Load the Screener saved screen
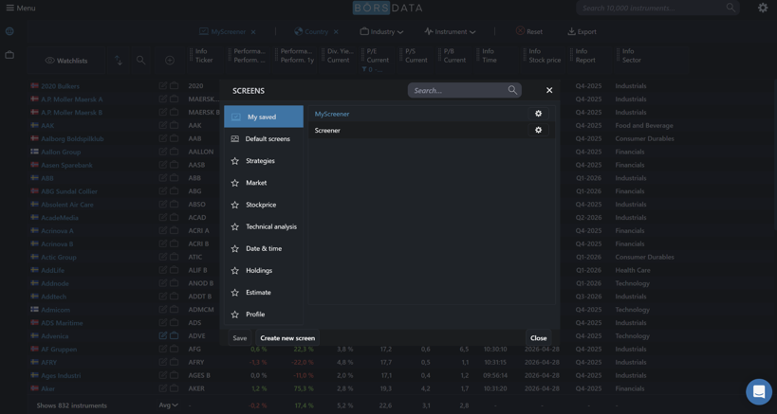The width and height of the screenshot is (777, 414). (327, 130)
